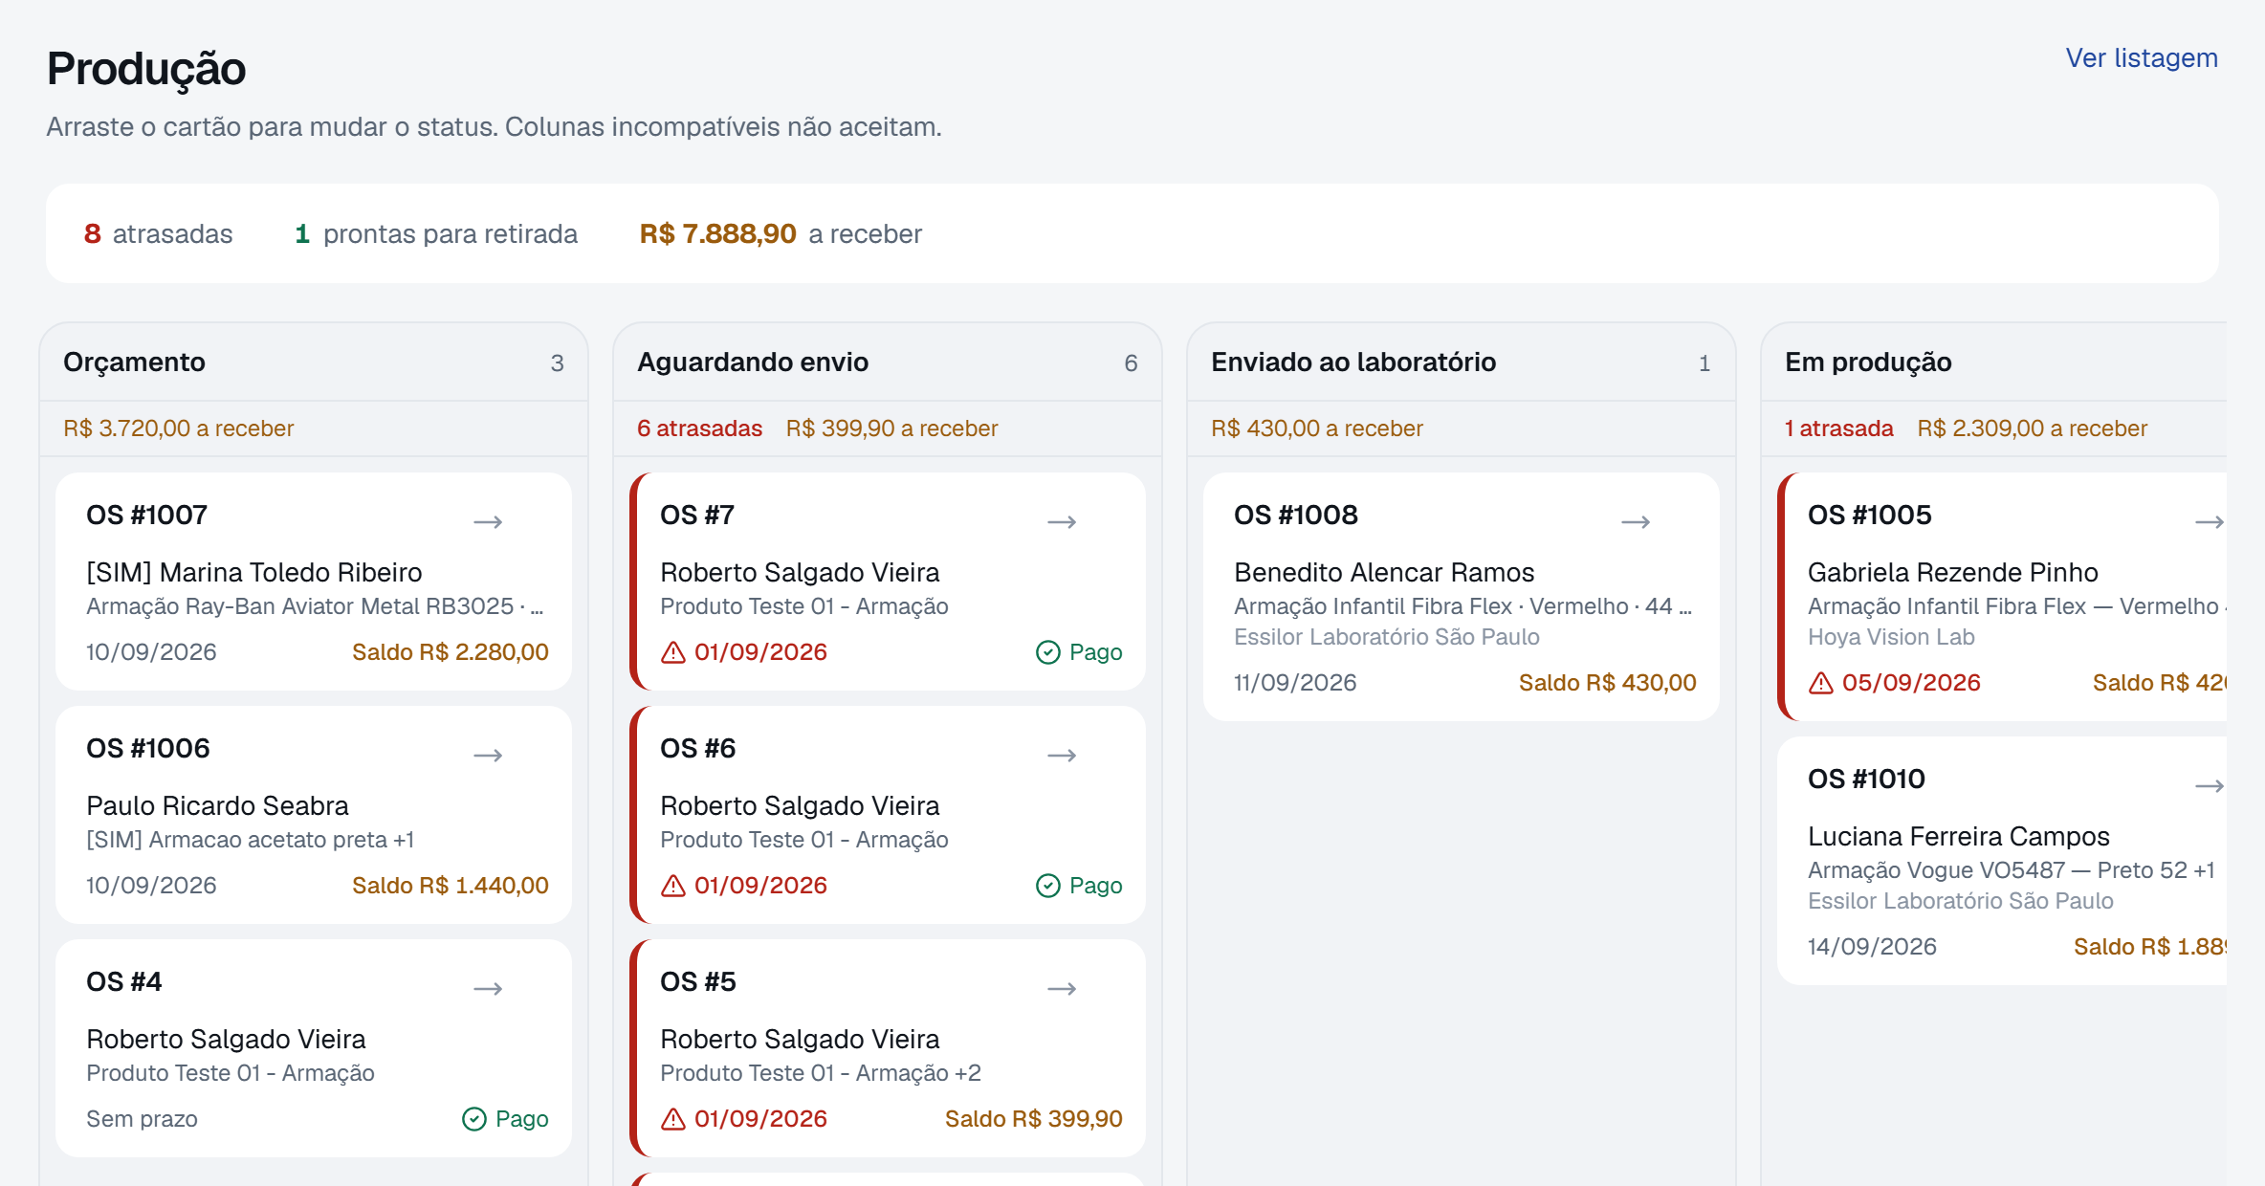2265x1186 pixels.
Task: Click Sem prazo on OS #4 card
Action: (x=142, y=1119)
